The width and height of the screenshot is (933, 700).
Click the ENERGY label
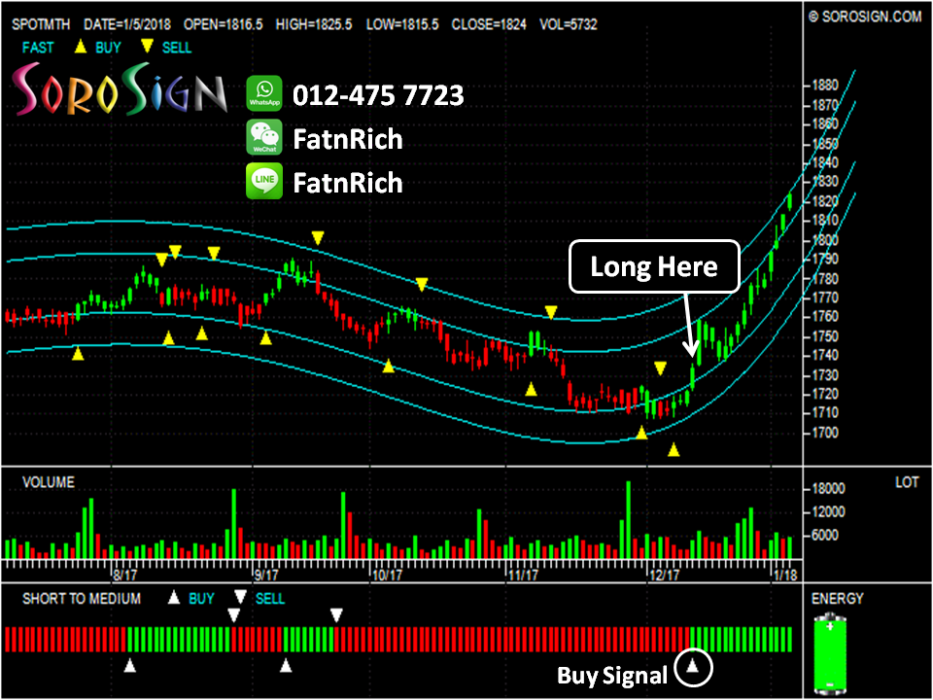[837, 598]
